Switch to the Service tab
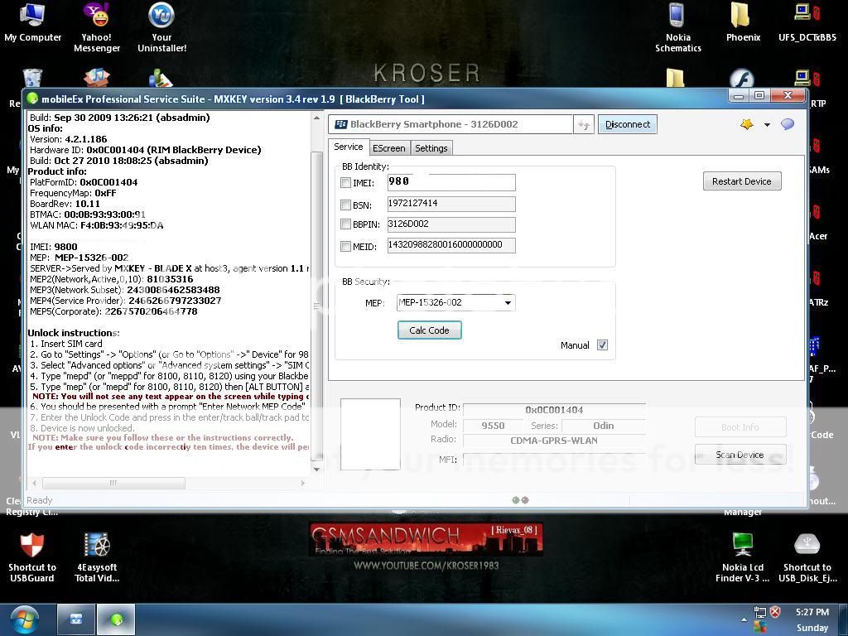Image resolution: width=848 pixels, height=636 pixels. (349, 147)
